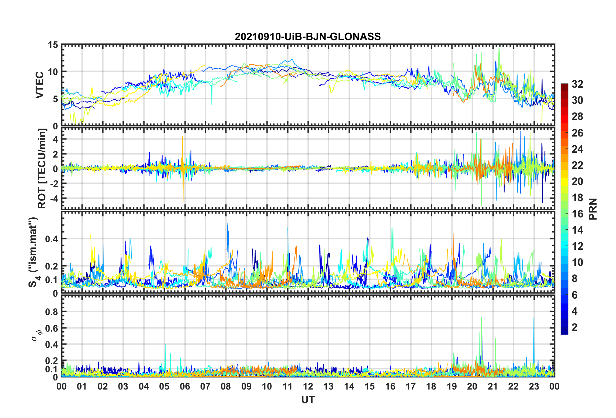Click the sigma phi axis tick label 0.8

[52, 312]
